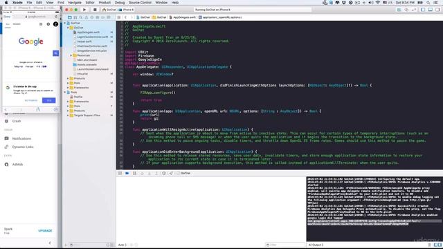The width and height of the screenshot is (443, 249).
Task: Open Crash section icon in Firebase sidebar
Action: 6,121
